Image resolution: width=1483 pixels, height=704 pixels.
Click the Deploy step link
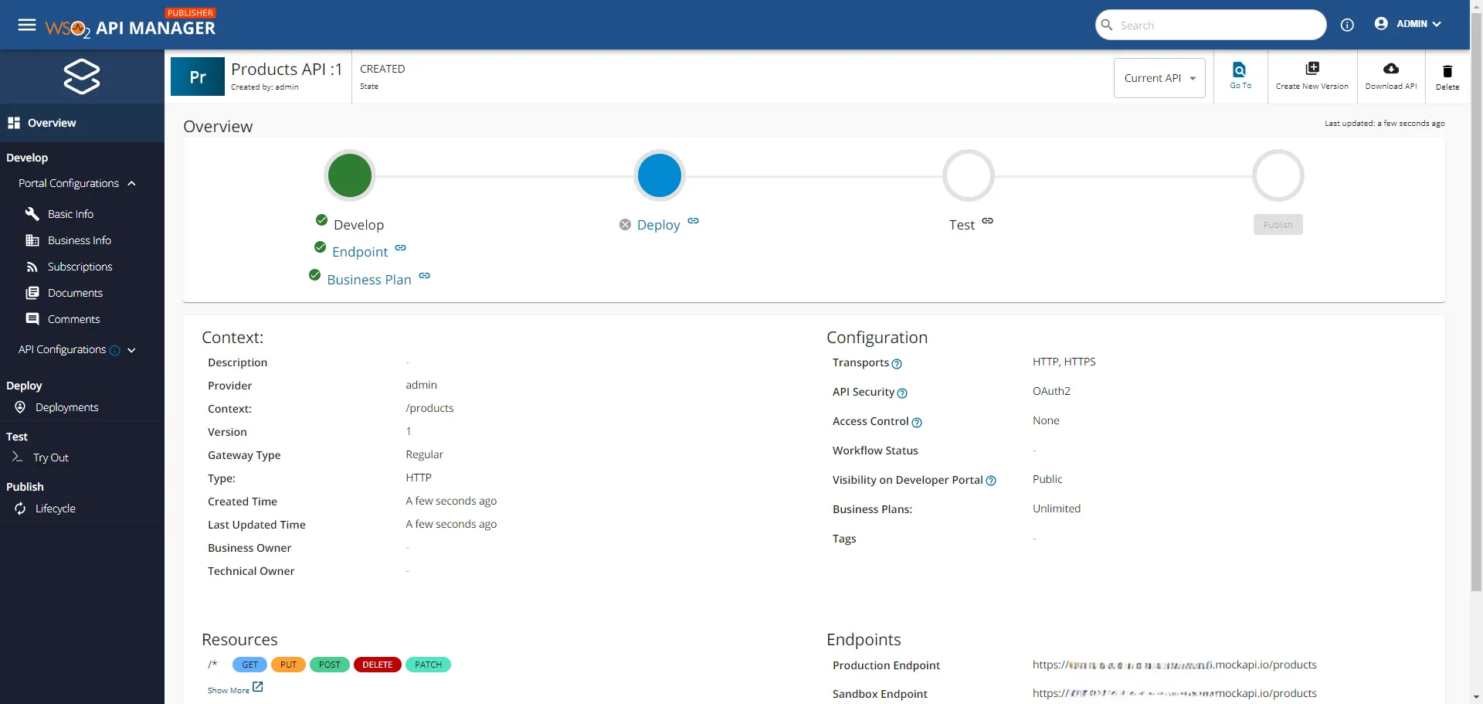tap(659, 225)
